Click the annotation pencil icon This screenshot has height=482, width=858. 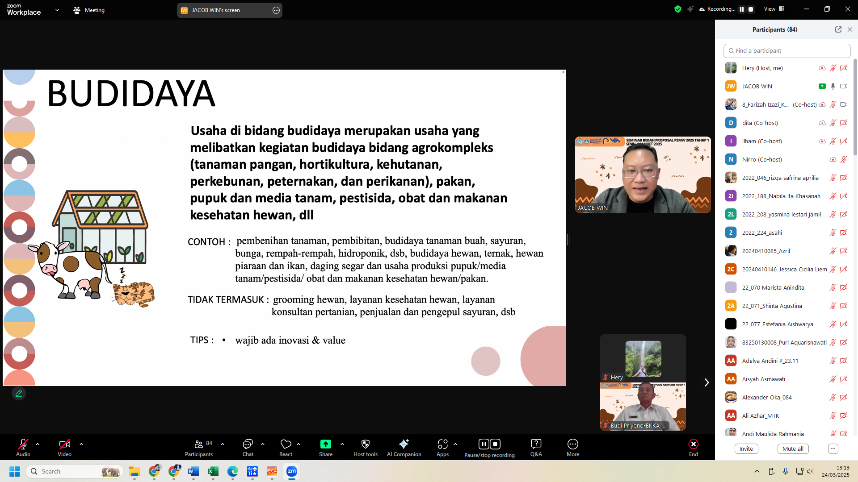(x=19, y=394)
